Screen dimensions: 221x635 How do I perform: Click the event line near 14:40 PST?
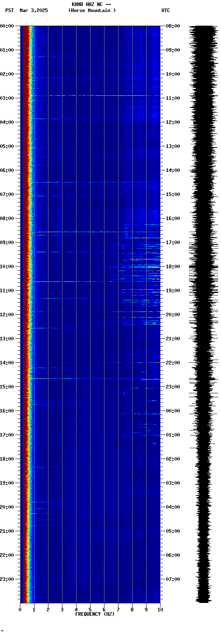(95, 378)
